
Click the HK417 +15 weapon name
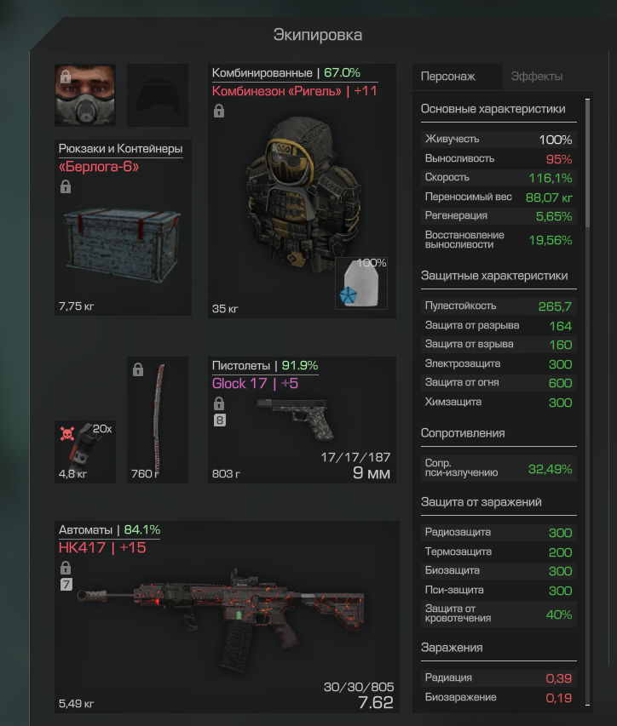(102, 548)
